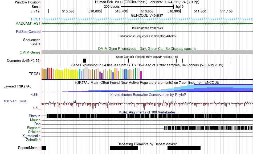The width and height of the screenshot is (253, 154).
Task: Open Multiz Alignments of 100 Vertebrates title
Action: click(x=147, y=112)
